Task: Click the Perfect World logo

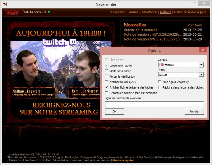Action: tap(12, 12)
